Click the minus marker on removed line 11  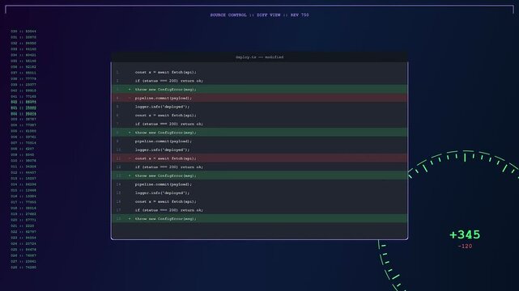click(x=130, y=158)
